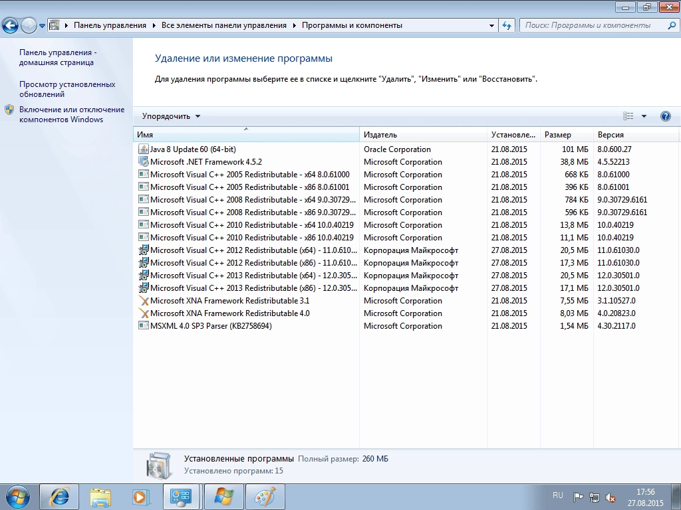Select MSXML 4.0 SP3 Parser (KB2758694) name
681x510 pixels.
tap(211, 325)
